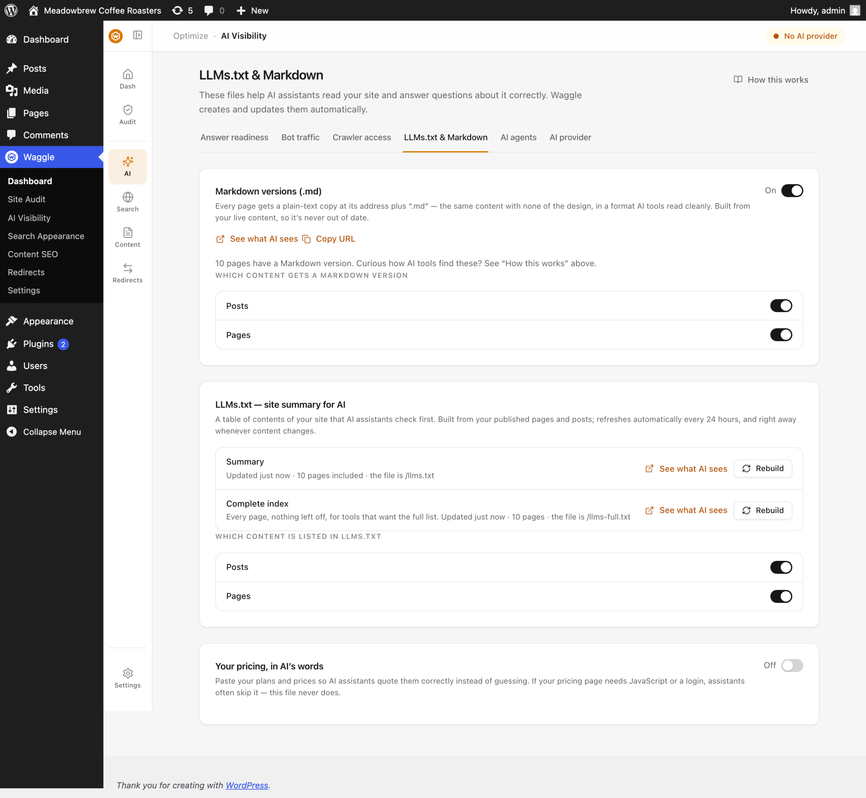The width and height of the screenshot is (866, 798).
Task: Open comments bubble in admin bar
Action: (214, 10)
